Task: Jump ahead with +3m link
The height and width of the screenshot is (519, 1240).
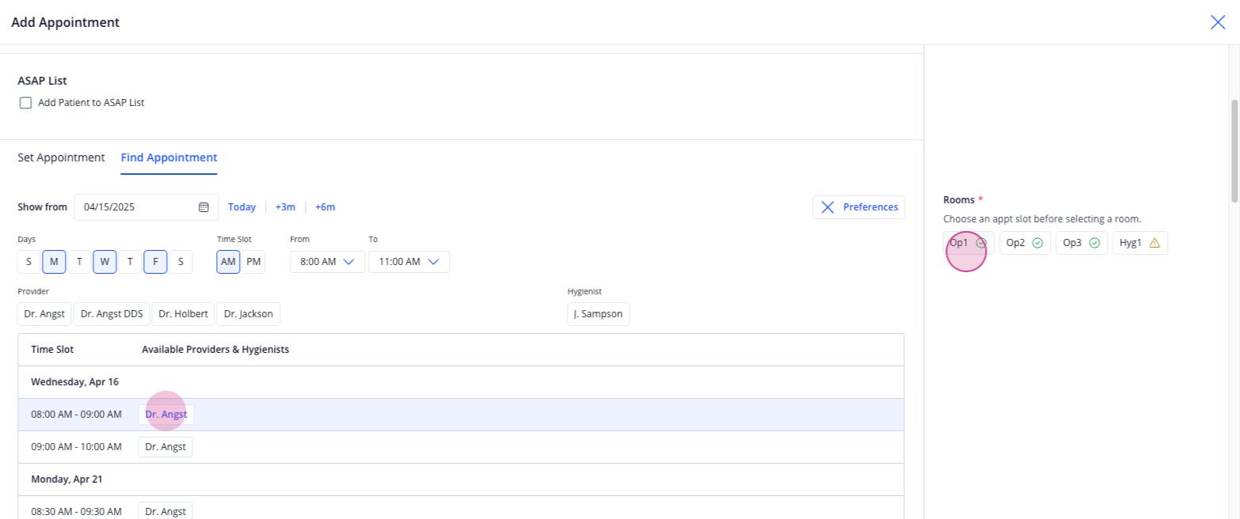Action: (285, 207)
